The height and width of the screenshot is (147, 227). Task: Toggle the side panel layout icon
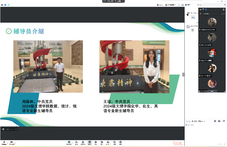(182, 5)
